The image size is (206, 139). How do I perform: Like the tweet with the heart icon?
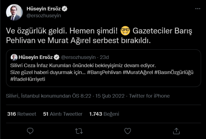click(x=127, y=130)
